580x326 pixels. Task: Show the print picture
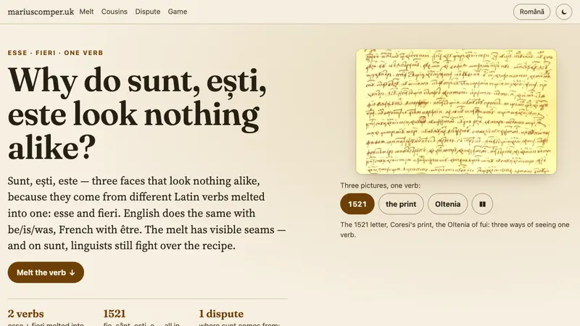[x=401, y=204]
